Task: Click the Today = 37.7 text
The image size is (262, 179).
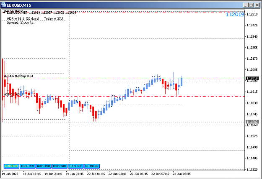Action: [x=54, y=18]
